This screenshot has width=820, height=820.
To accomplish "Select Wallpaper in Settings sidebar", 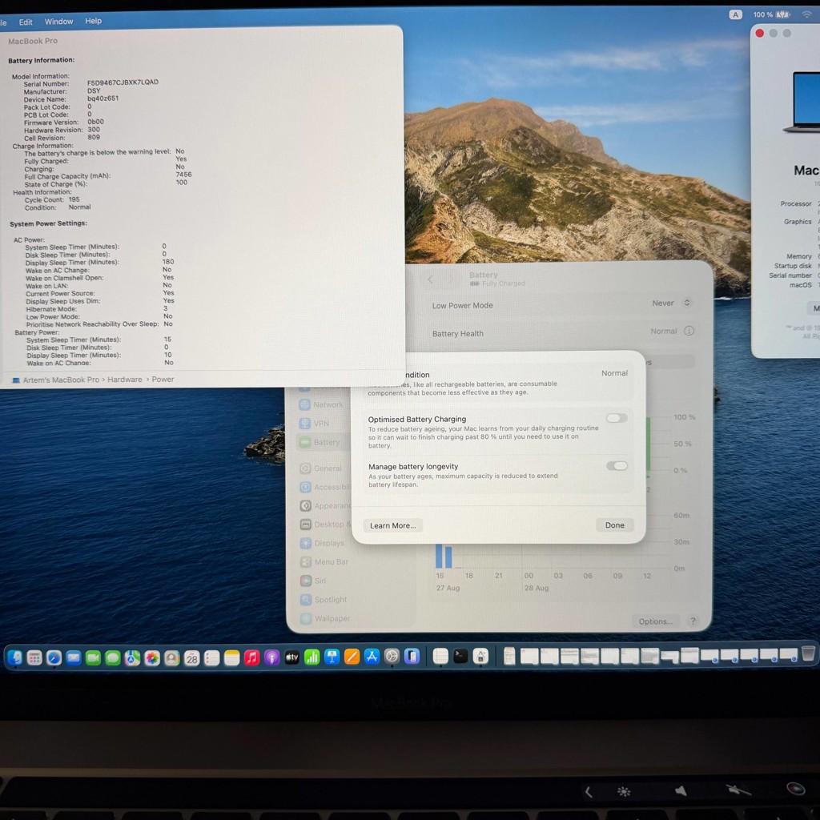I will 325,618.
